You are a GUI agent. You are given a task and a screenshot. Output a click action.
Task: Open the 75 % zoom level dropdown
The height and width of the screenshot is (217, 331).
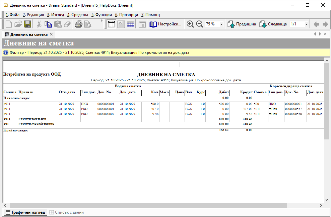coord(221,24)
